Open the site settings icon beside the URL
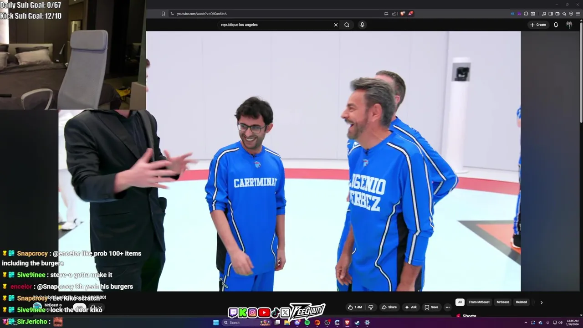The image size is (583, 328). [172, 14]
